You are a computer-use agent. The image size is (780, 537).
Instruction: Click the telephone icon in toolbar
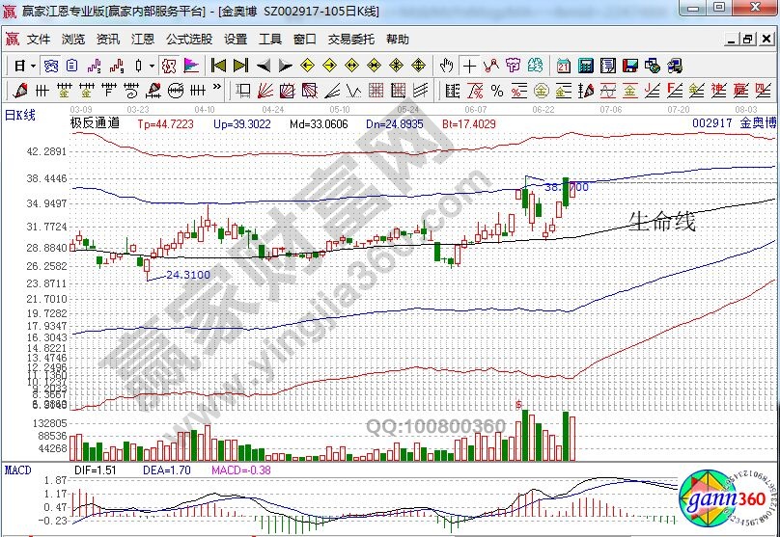point(675,66)
